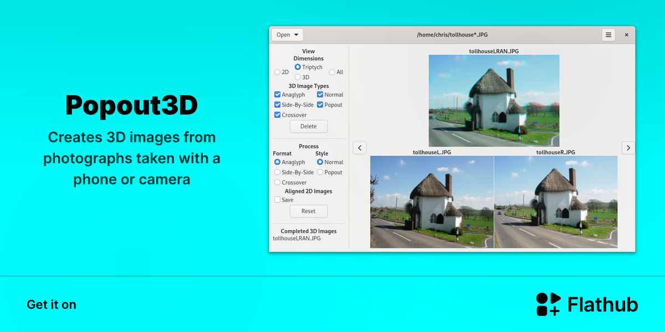Click the tollhouseR.JPG right image

556,202
